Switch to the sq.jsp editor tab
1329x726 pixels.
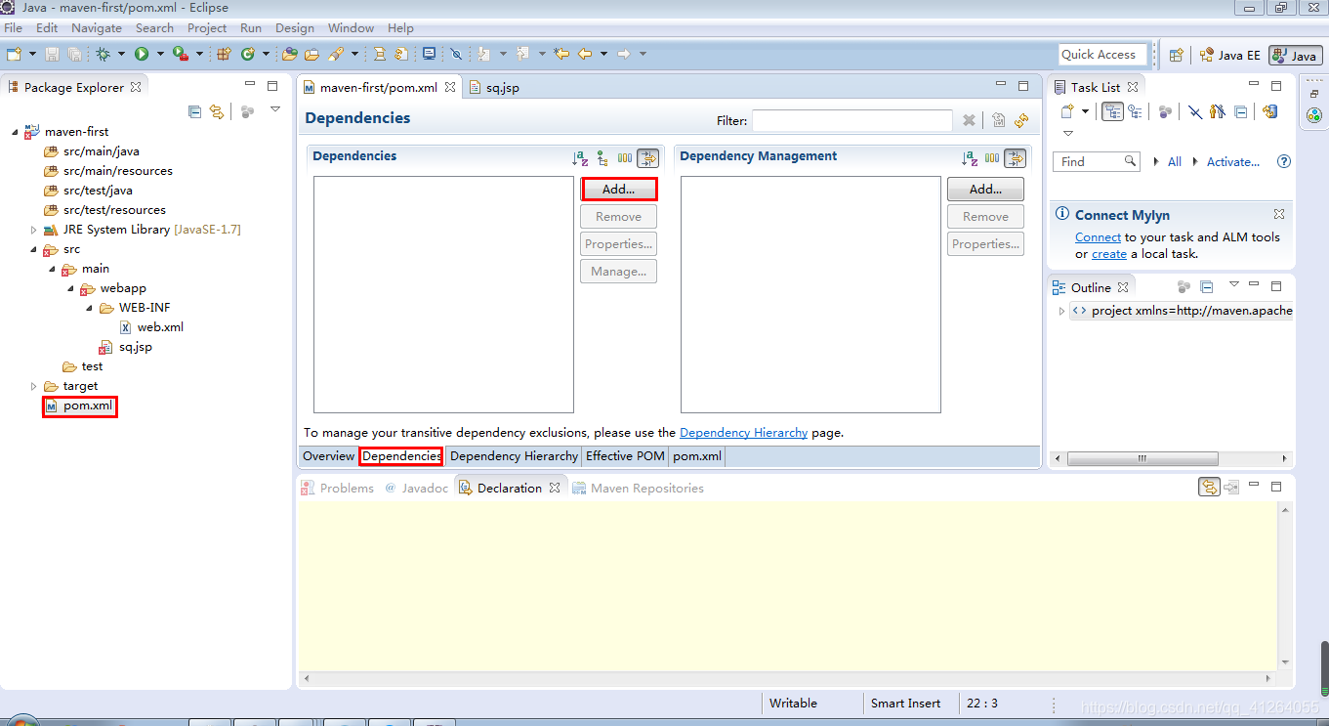pyautogui.click(x=495, y=87)
